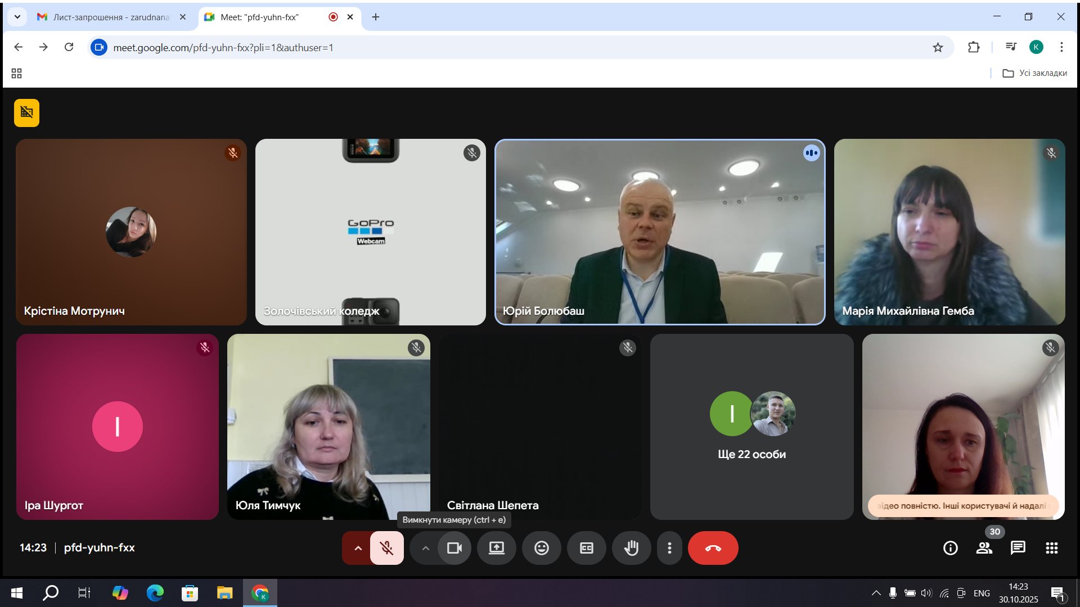Unmute the microphone button
This screenshot has width=1080, height=607.
click(386, 548)
